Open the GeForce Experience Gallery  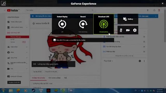(128, 19)
